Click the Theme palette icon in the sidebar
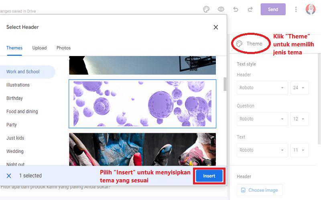 (239, 44)
